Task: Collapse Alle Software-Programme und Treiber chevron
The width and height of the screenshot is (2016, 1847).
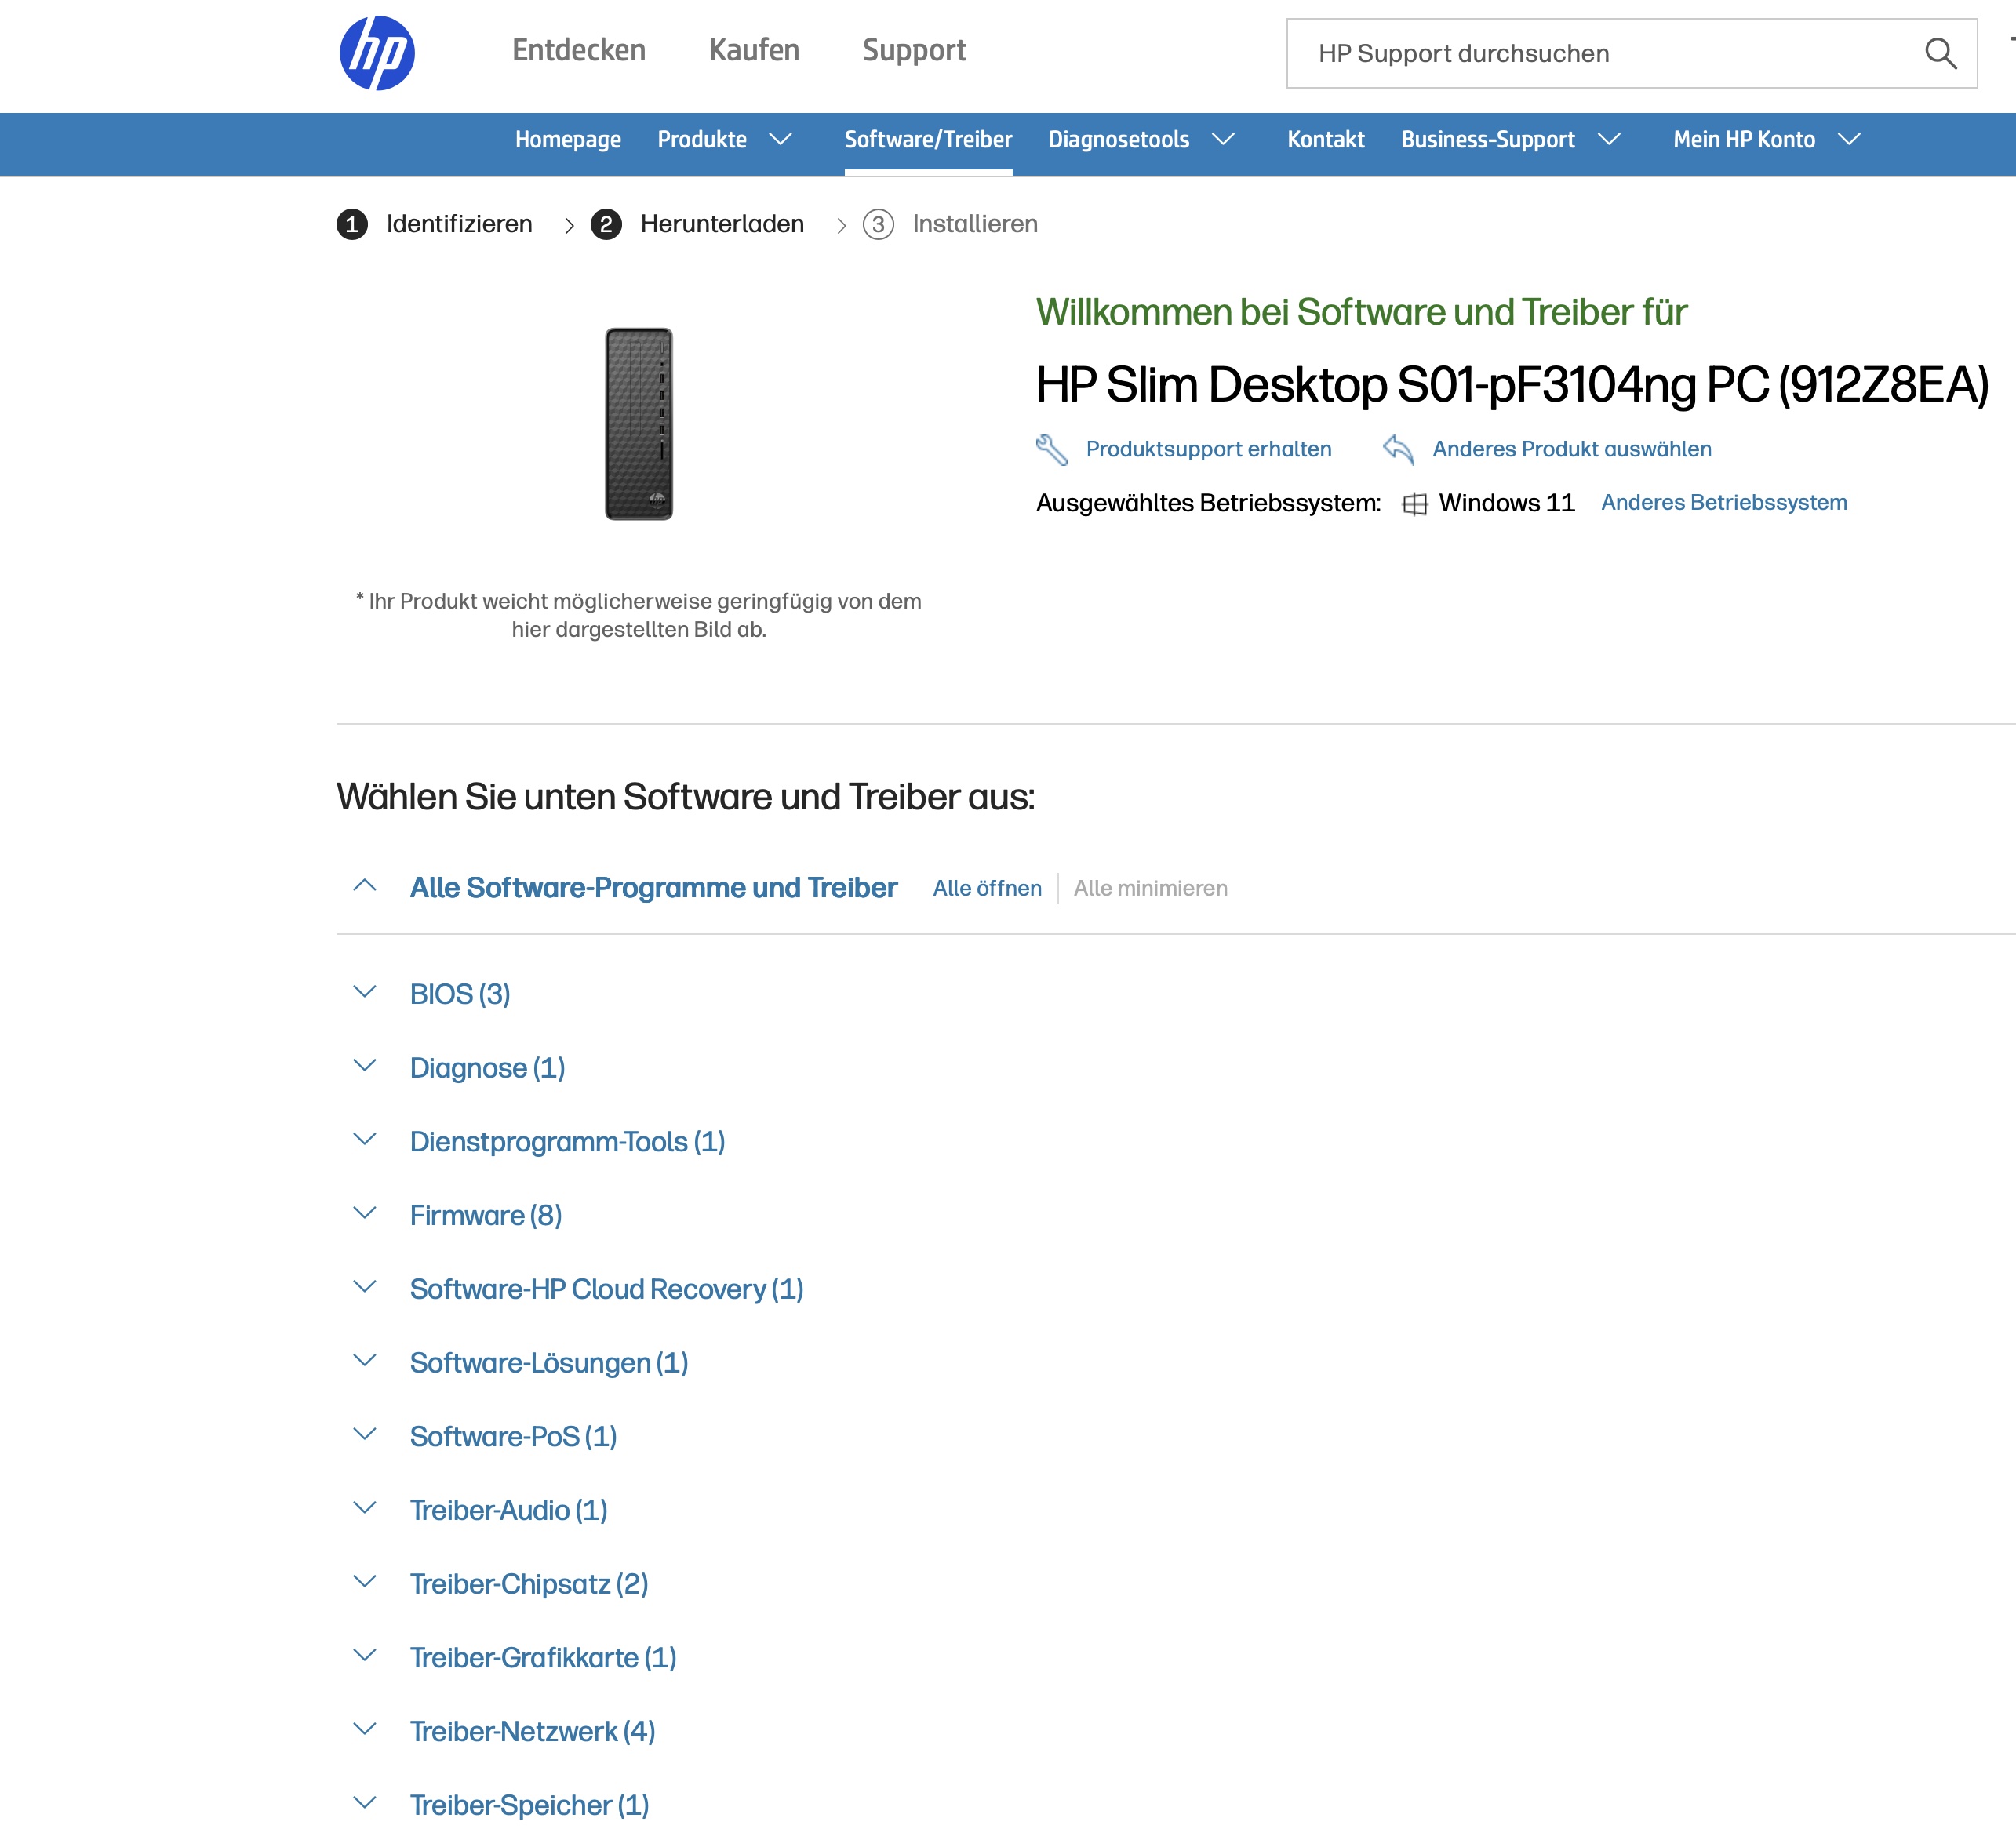Action: (x=365, y=886)
